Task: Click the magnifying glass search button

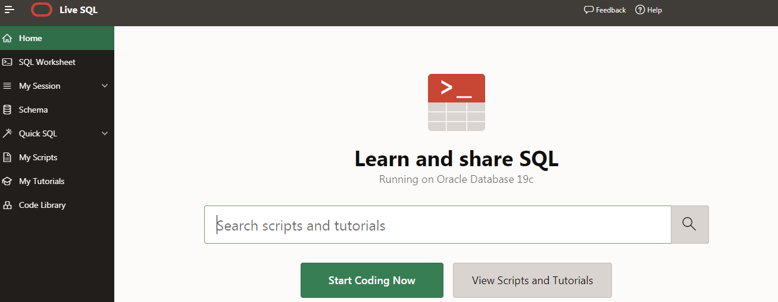Action: tap(689, 224)
